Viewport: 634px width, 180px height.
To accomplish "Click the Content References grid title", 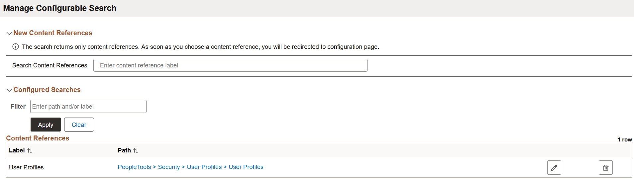I will point(38,138).
